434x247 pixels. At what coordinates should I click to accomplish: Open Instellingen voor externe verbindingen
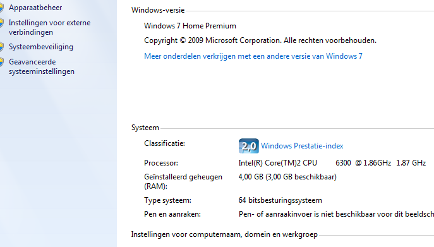pos(49,27)
